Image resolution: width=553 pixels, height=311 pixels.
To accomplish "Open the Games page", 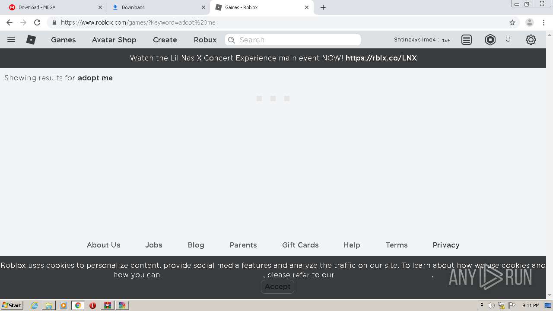I will pos(64,40).
